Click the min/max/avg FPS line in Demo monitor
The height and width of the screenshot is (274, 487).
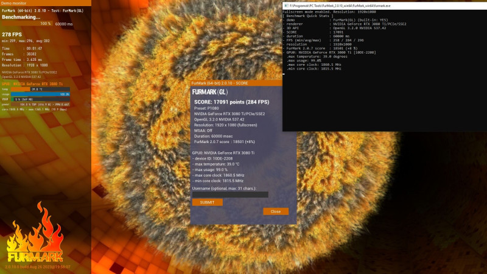click(x=26, y=41)
